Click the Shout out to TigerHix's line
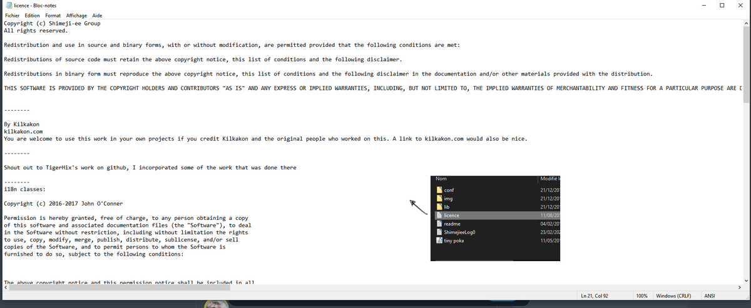The width and height of the screenshot is (751, 308). [x=150, y=167]
